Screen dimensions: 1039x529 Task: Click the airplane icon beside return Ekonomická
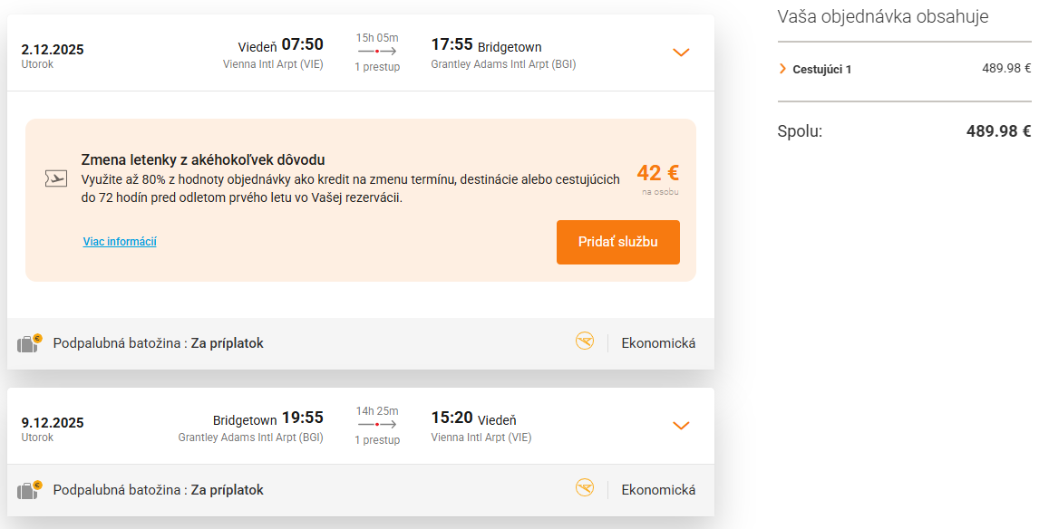point(584,488)
